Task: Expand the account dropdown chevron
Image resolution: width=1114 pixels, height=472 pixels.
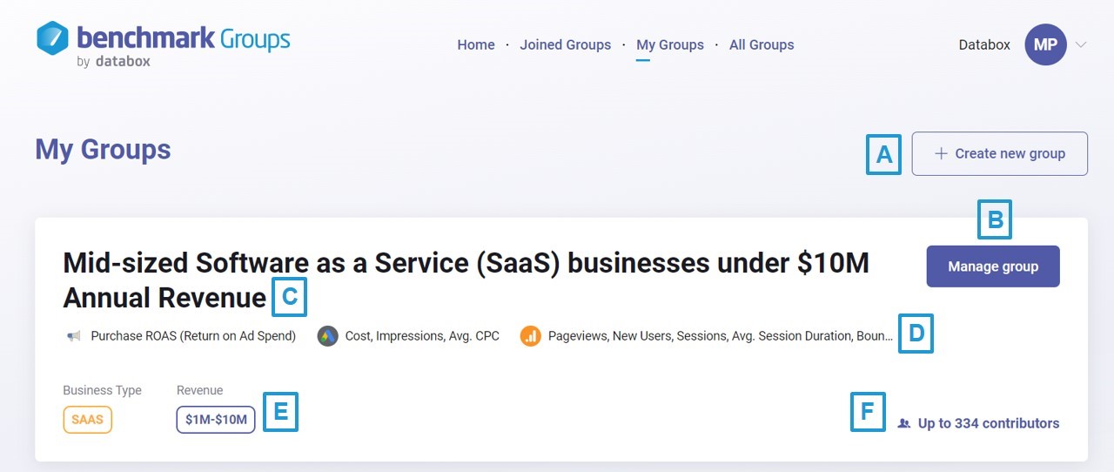Action: click(1081, 44)
